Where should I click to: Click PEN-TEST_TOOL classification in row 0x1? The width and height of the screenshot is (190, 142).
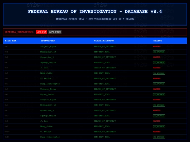102,52
